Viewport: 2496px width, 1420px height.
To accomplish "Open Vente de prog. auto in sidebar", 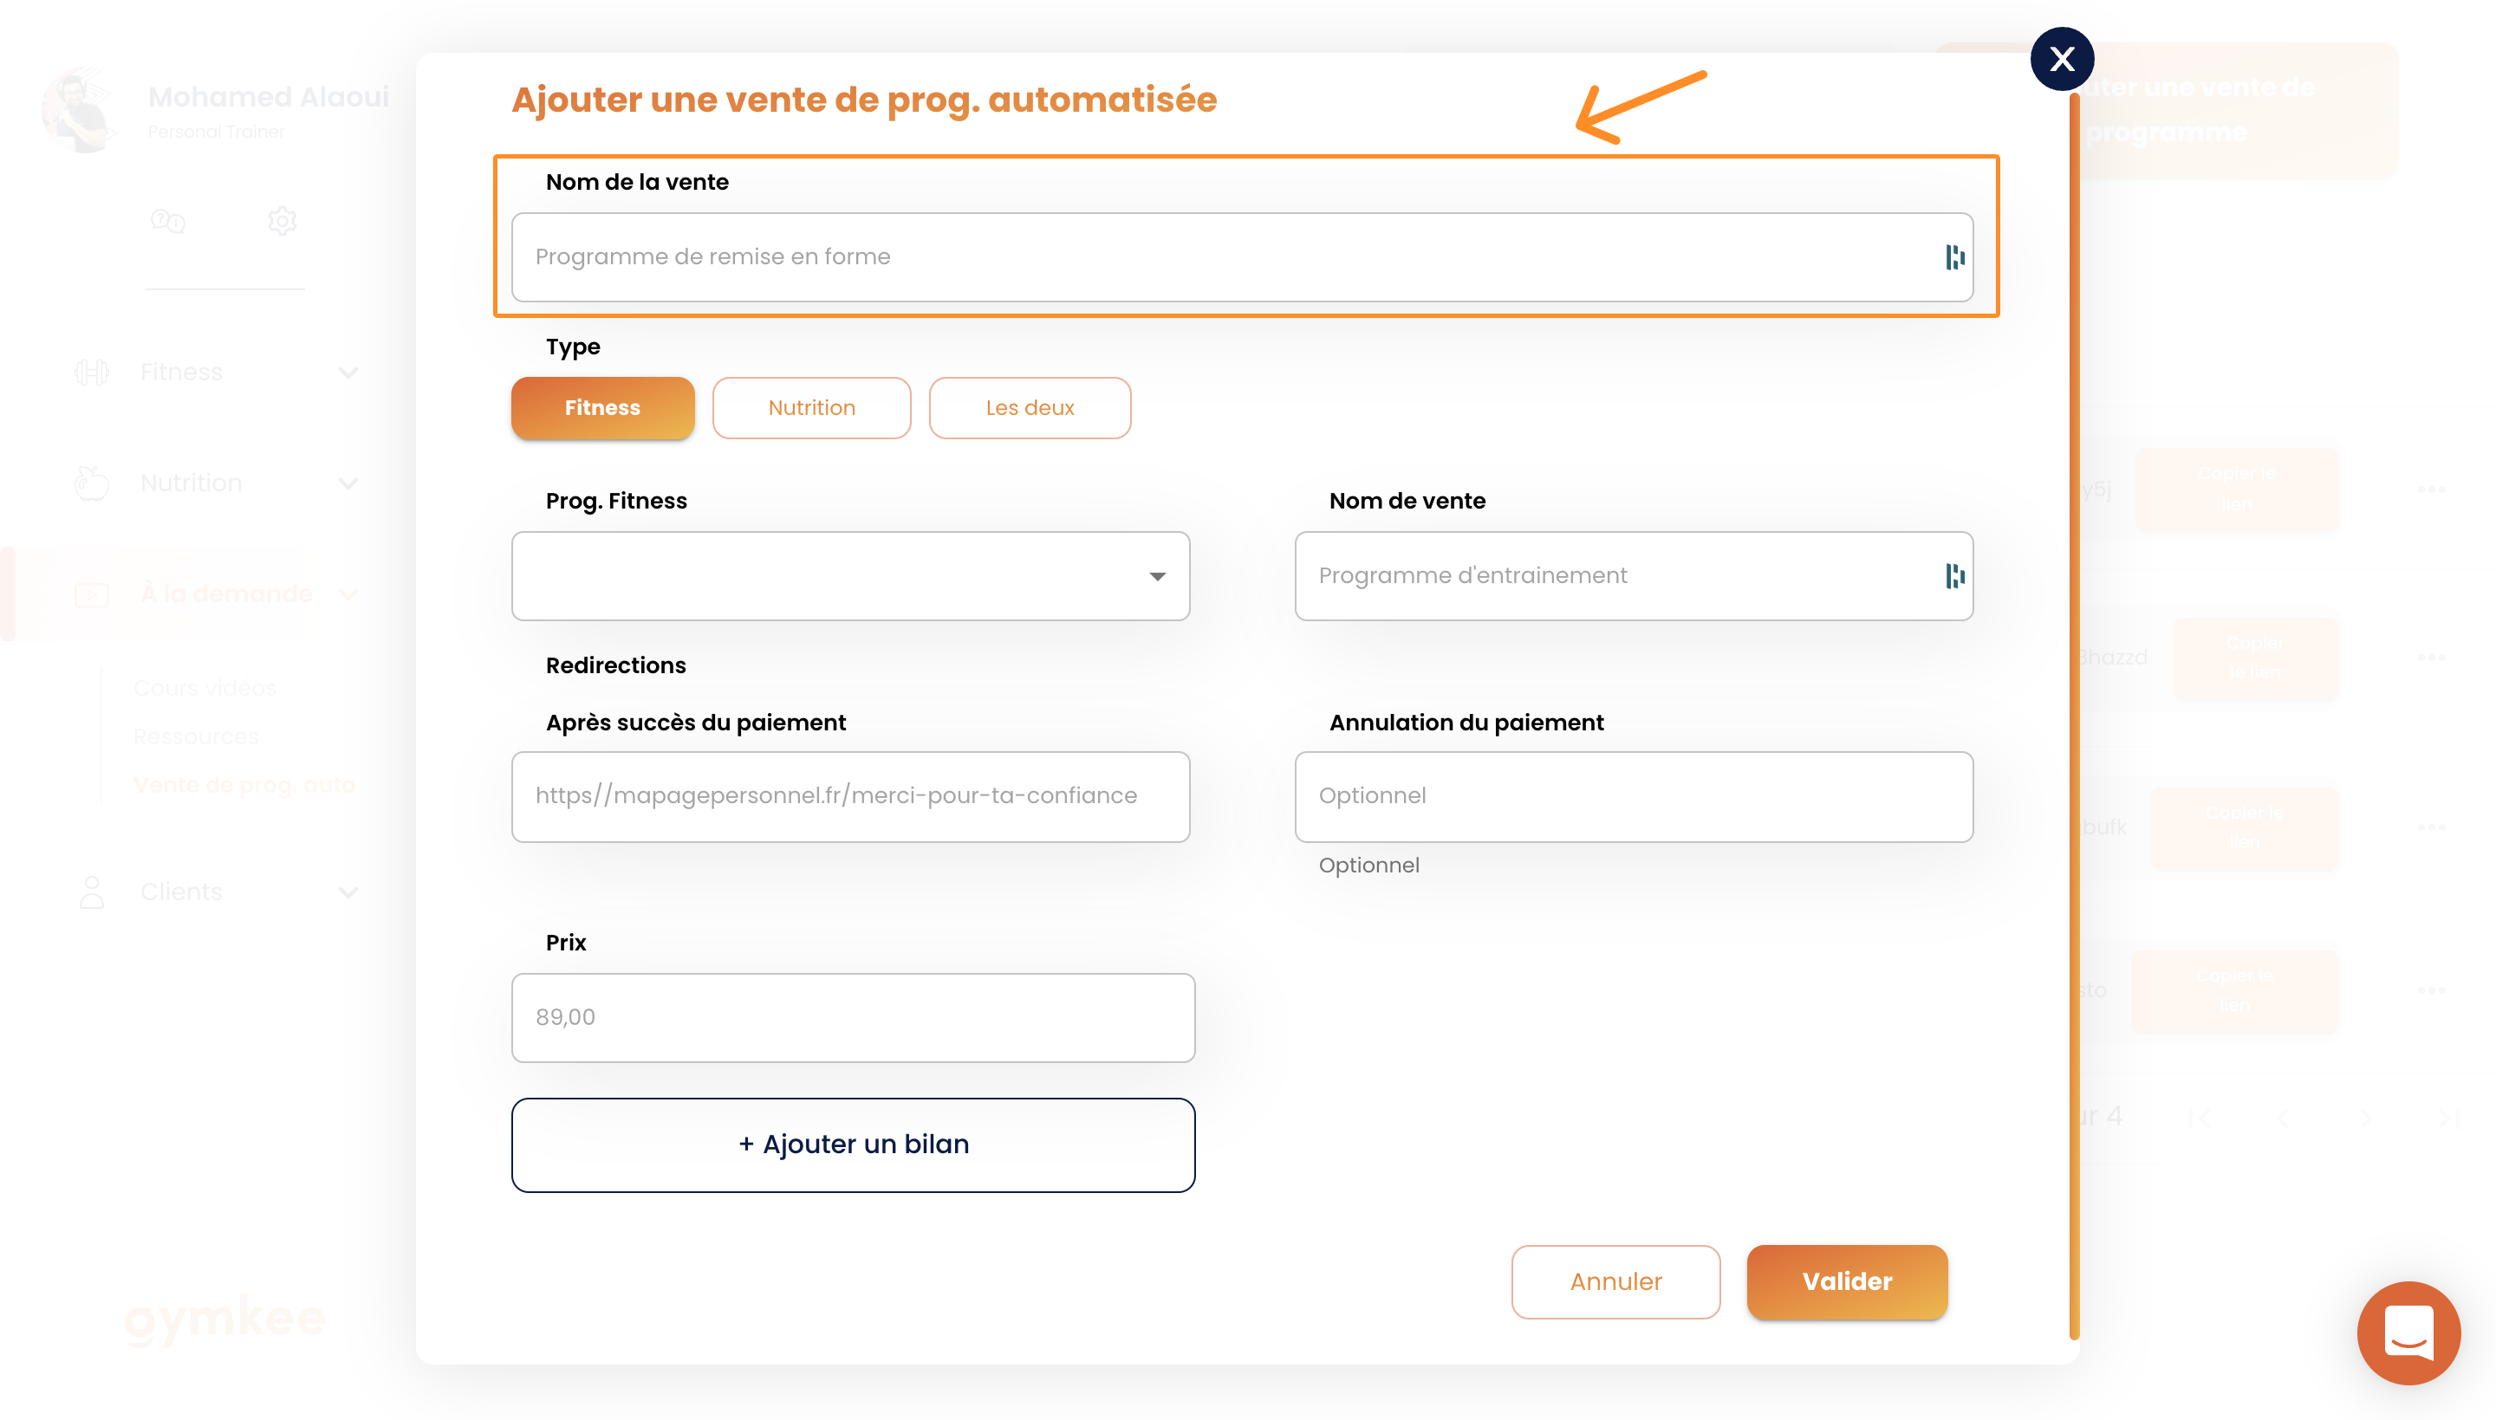I will (x=244, y=785).
